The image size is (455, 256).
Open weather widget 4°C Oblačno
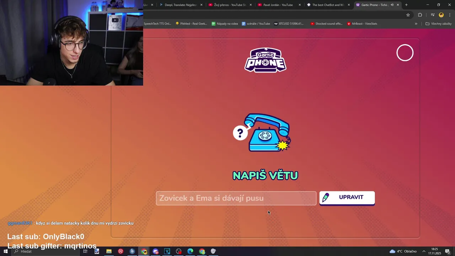point(403,251)
